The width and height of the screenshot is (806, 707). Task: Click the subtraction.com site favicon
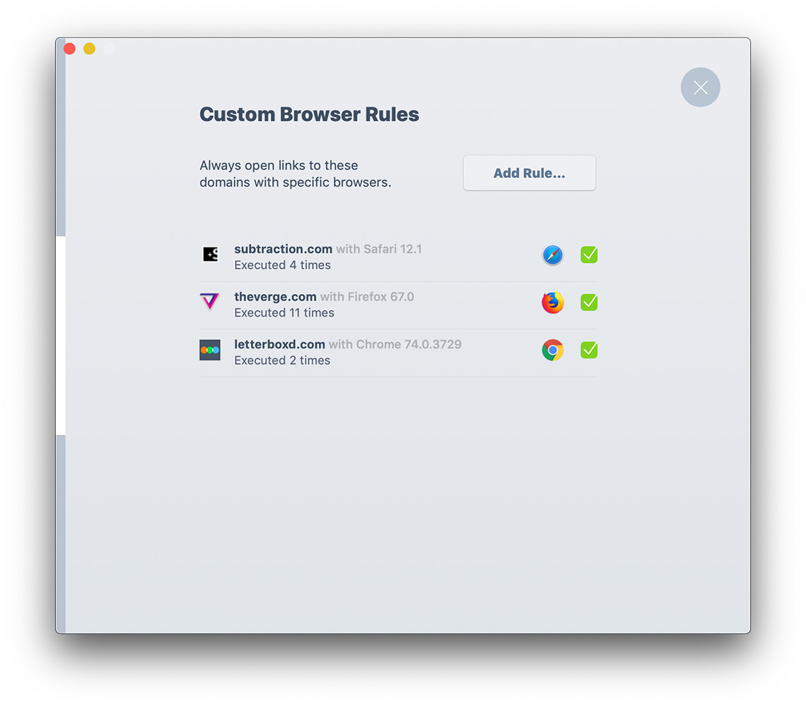click(x=210, y=254)
